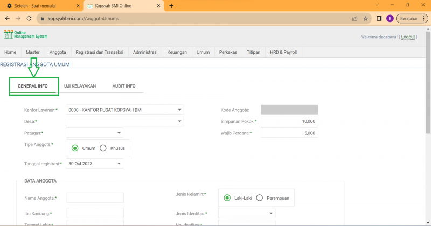Open the Perkakas menu

228,52
